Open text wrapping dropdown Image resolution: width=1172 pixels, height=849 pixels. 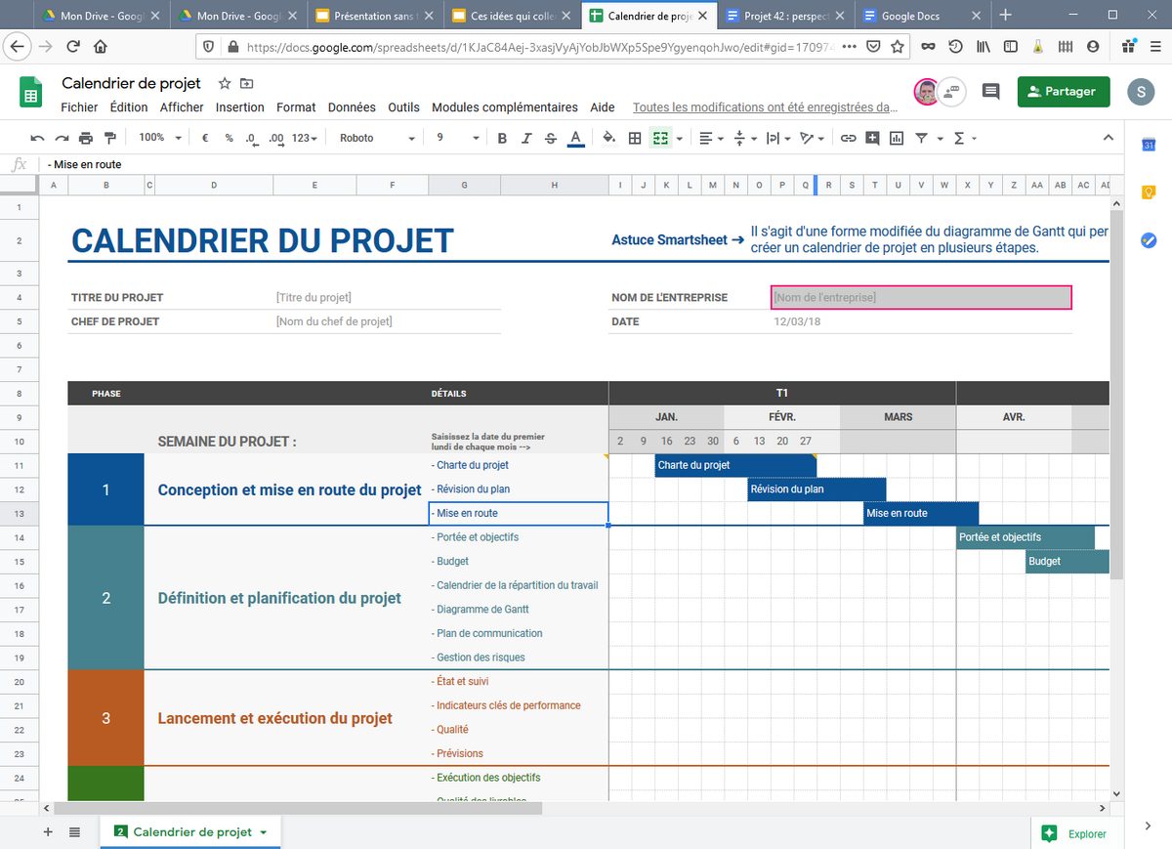777,138
